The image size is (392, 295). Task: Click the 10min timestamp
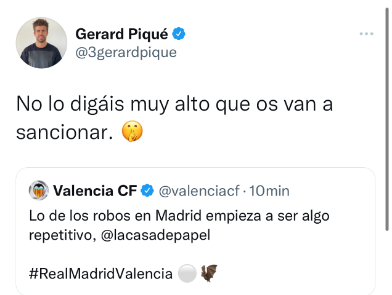tap(269, 191)
